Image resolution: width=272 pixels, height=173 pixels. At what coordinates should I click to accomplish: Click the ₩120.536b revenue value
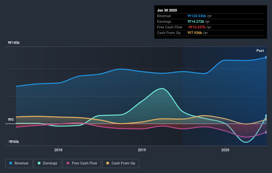pyautogui.click(x=197, y=16)
